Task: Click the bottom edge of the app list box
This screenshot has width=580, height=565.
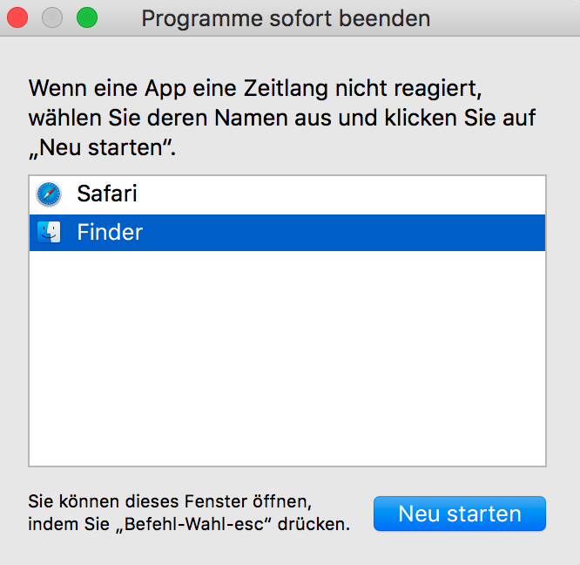Action: coord(287,466)
